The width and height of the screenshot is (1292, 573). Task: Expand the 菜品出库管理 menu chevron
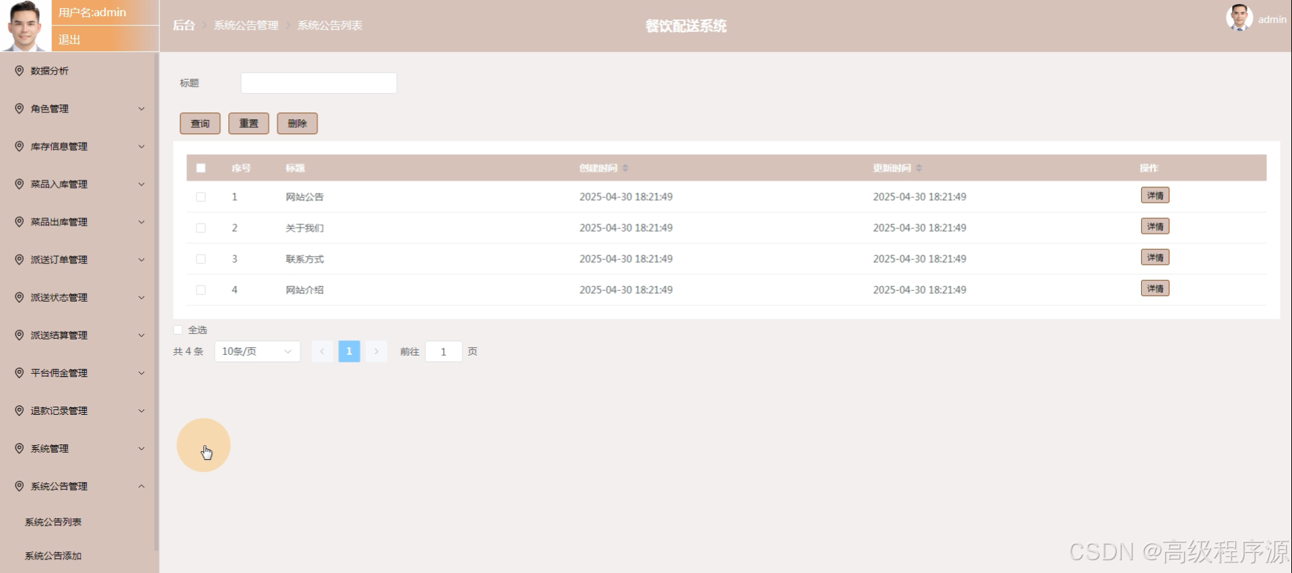(x=141, y=222)
